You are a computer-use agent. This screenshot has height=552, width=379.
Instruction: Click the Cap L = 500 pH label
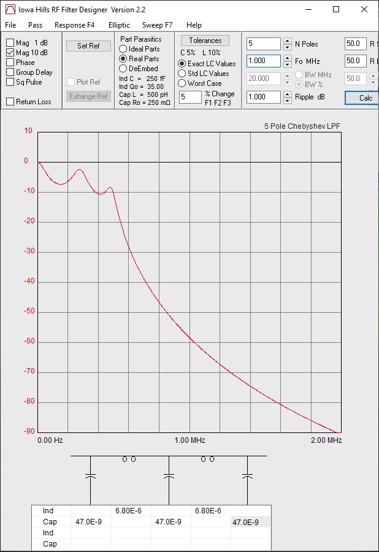coord(144,94)
